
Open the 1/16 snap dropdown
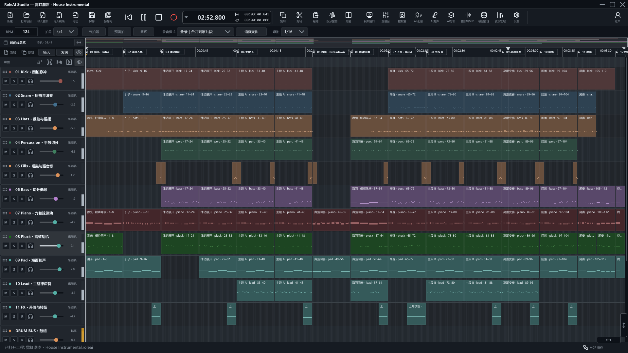click(295, 32)
